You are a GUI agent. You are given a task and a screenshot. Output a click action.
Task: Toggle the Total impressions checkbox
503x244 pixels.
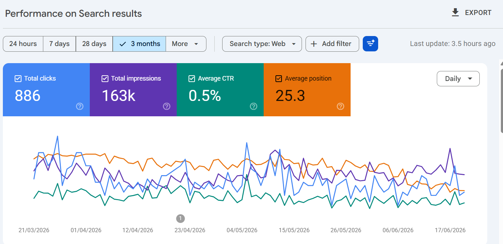(105, 78)
